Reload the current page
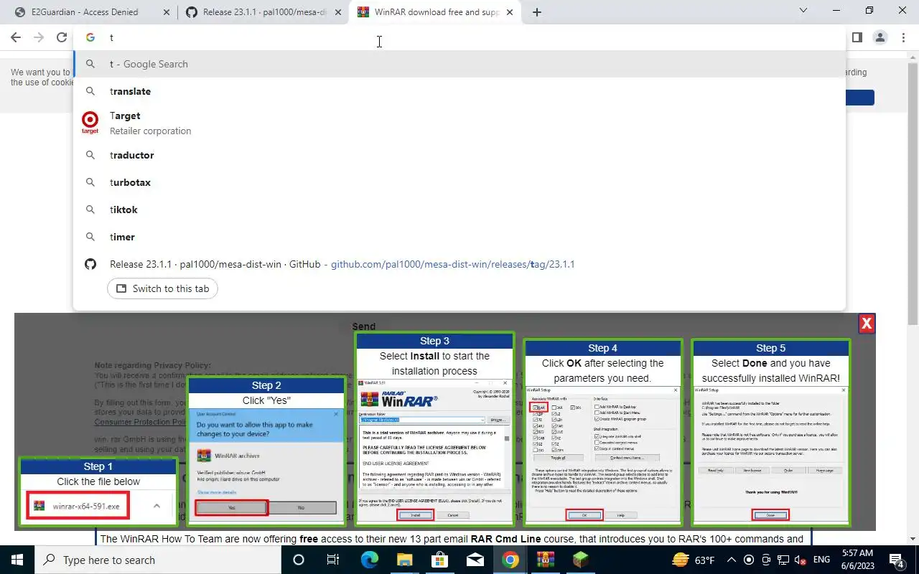The height and width of the screenshot is (574, 919). (62, 37)
